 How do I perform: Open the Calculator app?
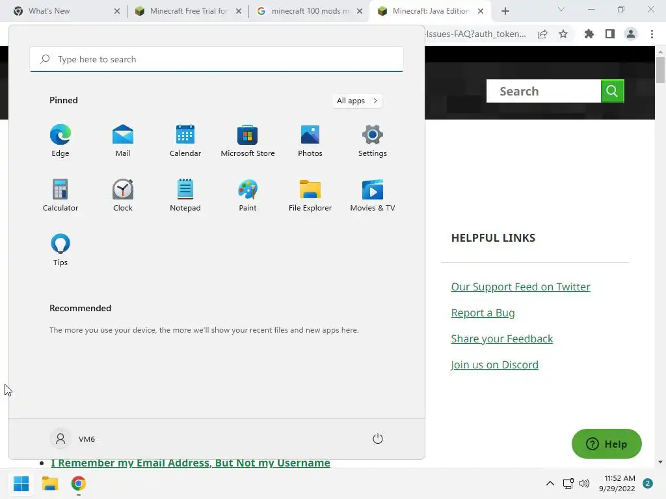tap(60, 195)
